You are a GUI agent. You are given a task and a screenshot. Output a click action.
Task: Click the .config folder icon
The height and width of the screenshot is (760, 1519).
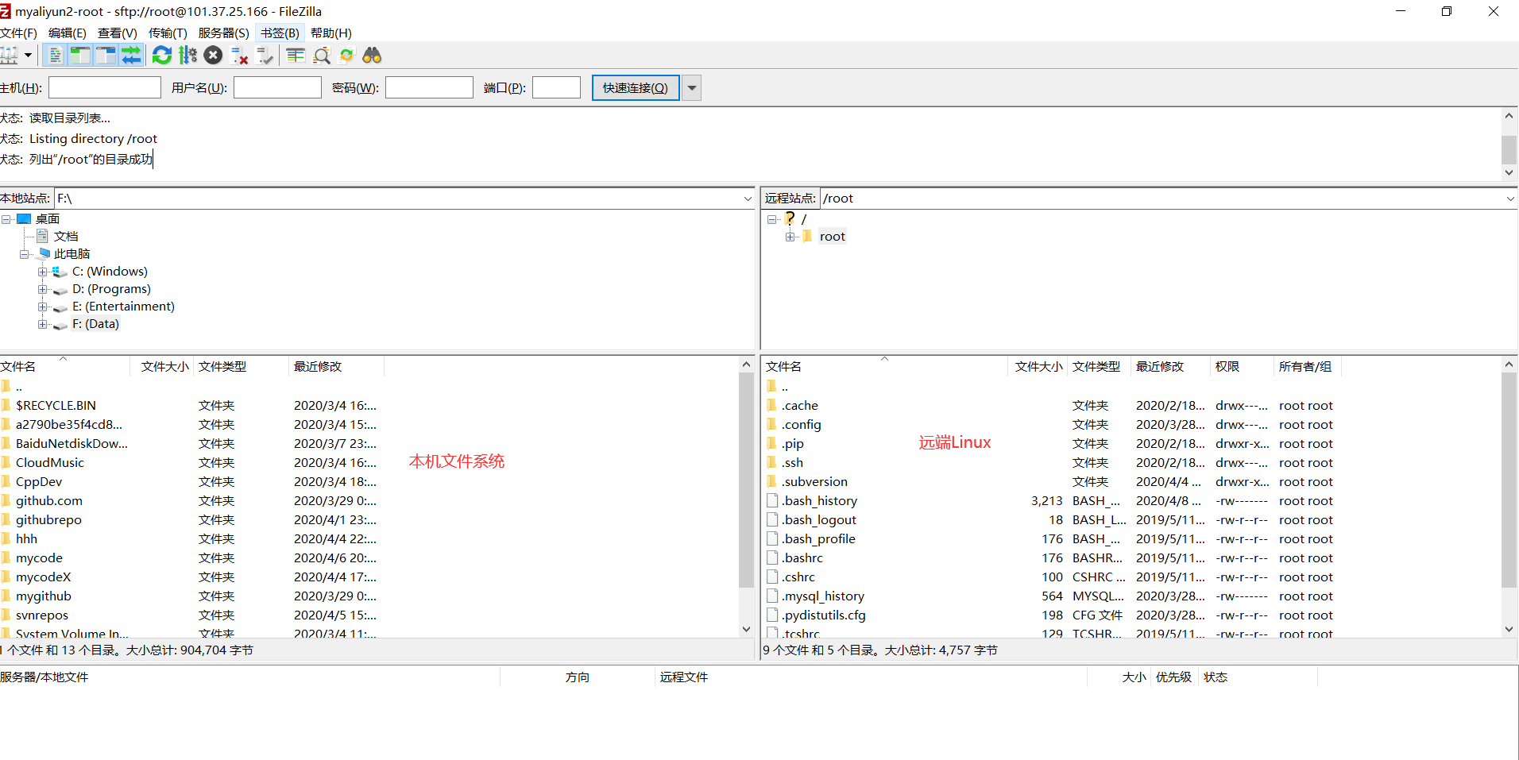pyautogui.click(x=771, y=424)
